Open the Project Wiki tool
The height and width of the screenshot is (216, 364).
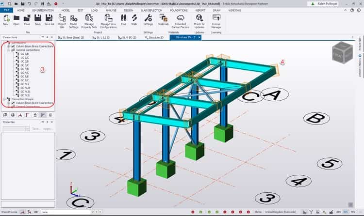(x=62, y=18)
